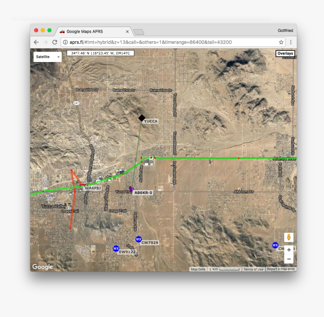Click the 1 km map scale control
The height and width of the screenshot is (317, 324).
click(224, 269)
